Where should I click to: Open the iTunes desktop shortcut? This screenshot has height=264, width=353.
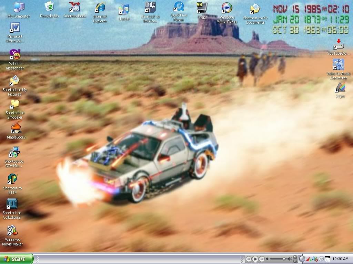[123, 10]
